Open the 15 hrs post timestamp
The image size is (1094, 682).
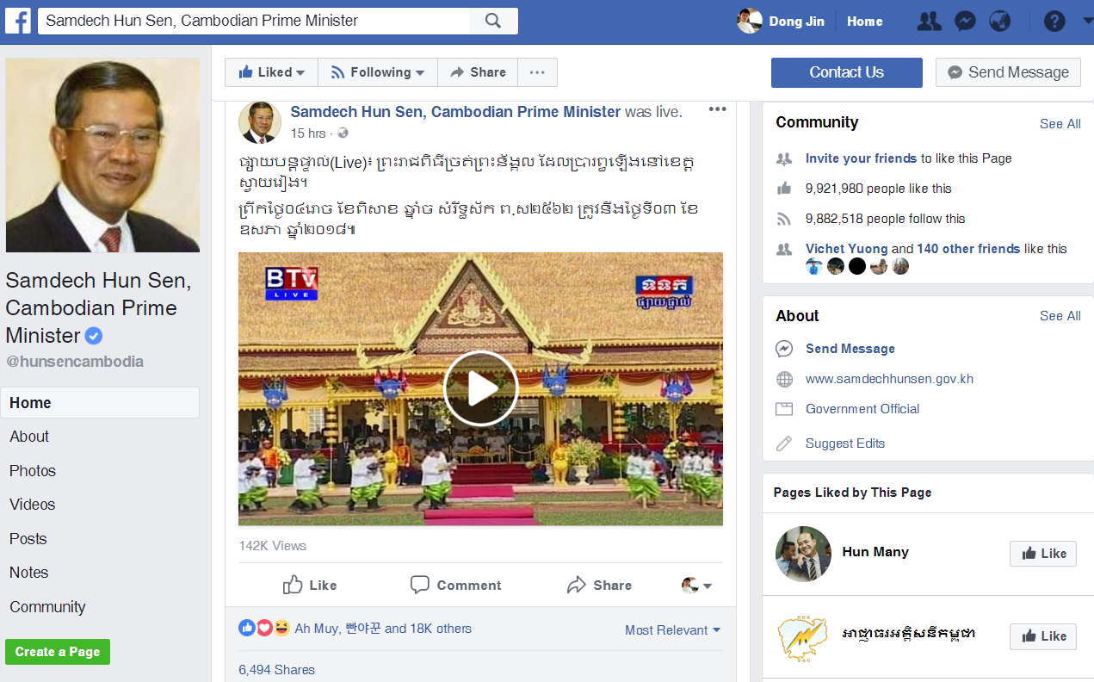[x=308, y=133]
